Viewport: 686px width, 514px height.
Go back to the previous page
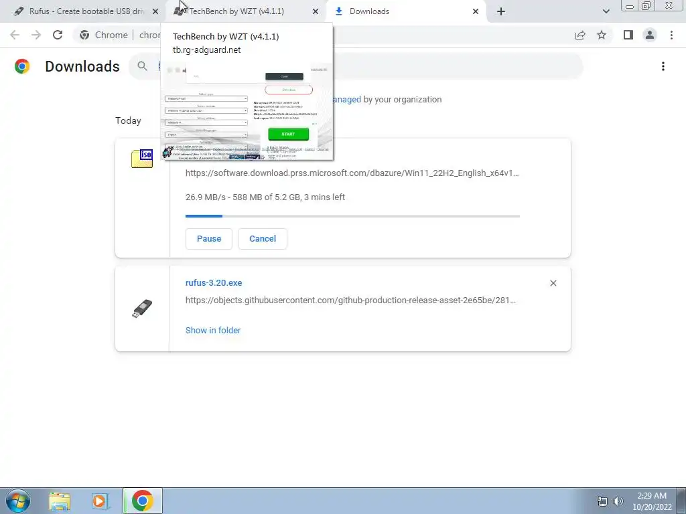[15, 35]
